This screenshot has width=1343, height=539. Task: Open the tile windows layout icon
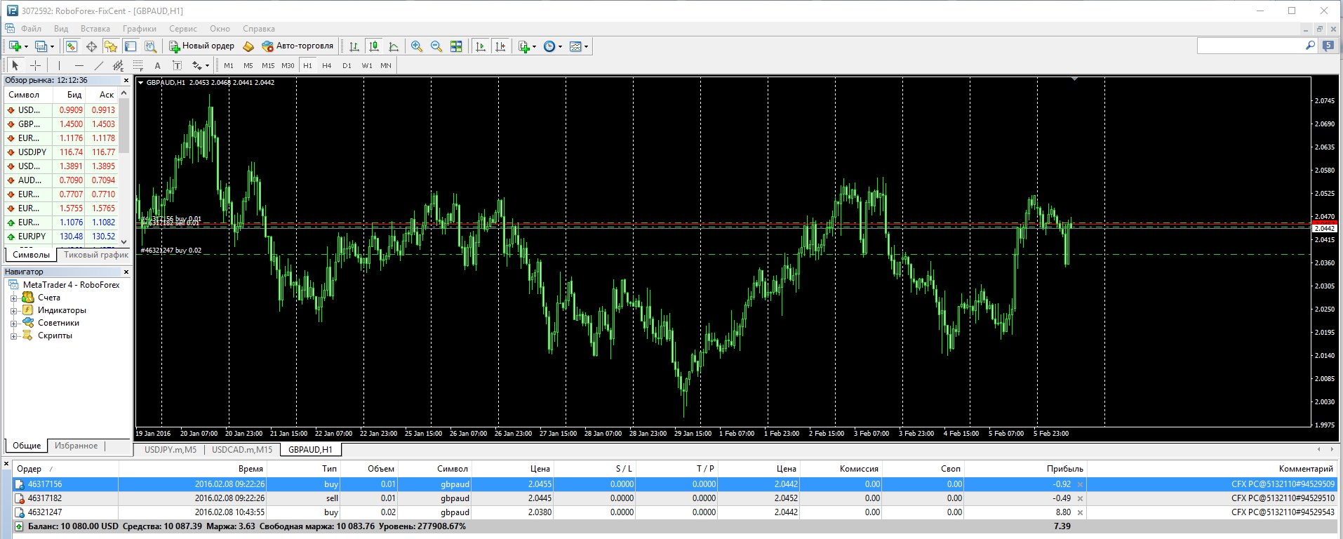pos(456,46)
